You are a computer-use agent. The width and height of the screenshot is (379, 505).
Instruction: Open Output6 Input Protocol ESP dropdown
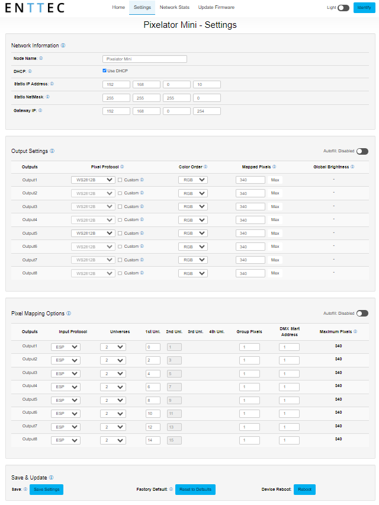point(66,414)
